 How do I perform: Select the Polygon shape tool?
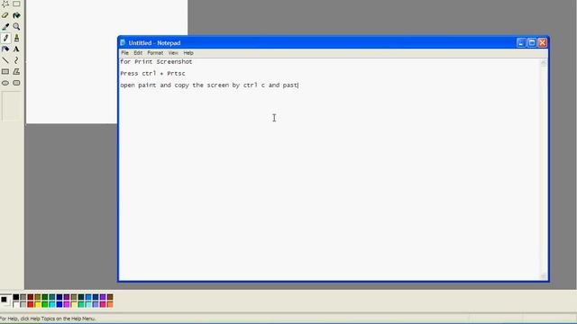click(x=16, y=72)
